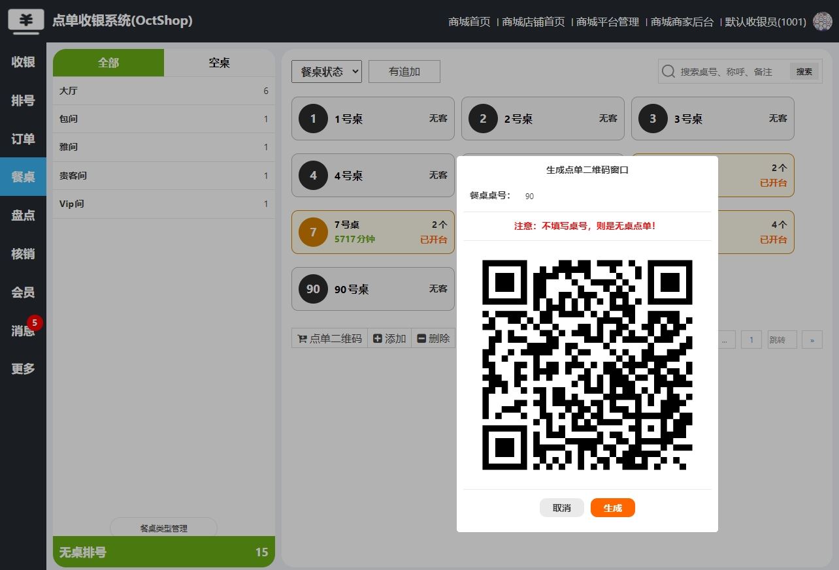Image resolution: width=839 pixels, height=570 pixels.
Task: Select the 大厅 category row
Action: click(x=164, y=91)
